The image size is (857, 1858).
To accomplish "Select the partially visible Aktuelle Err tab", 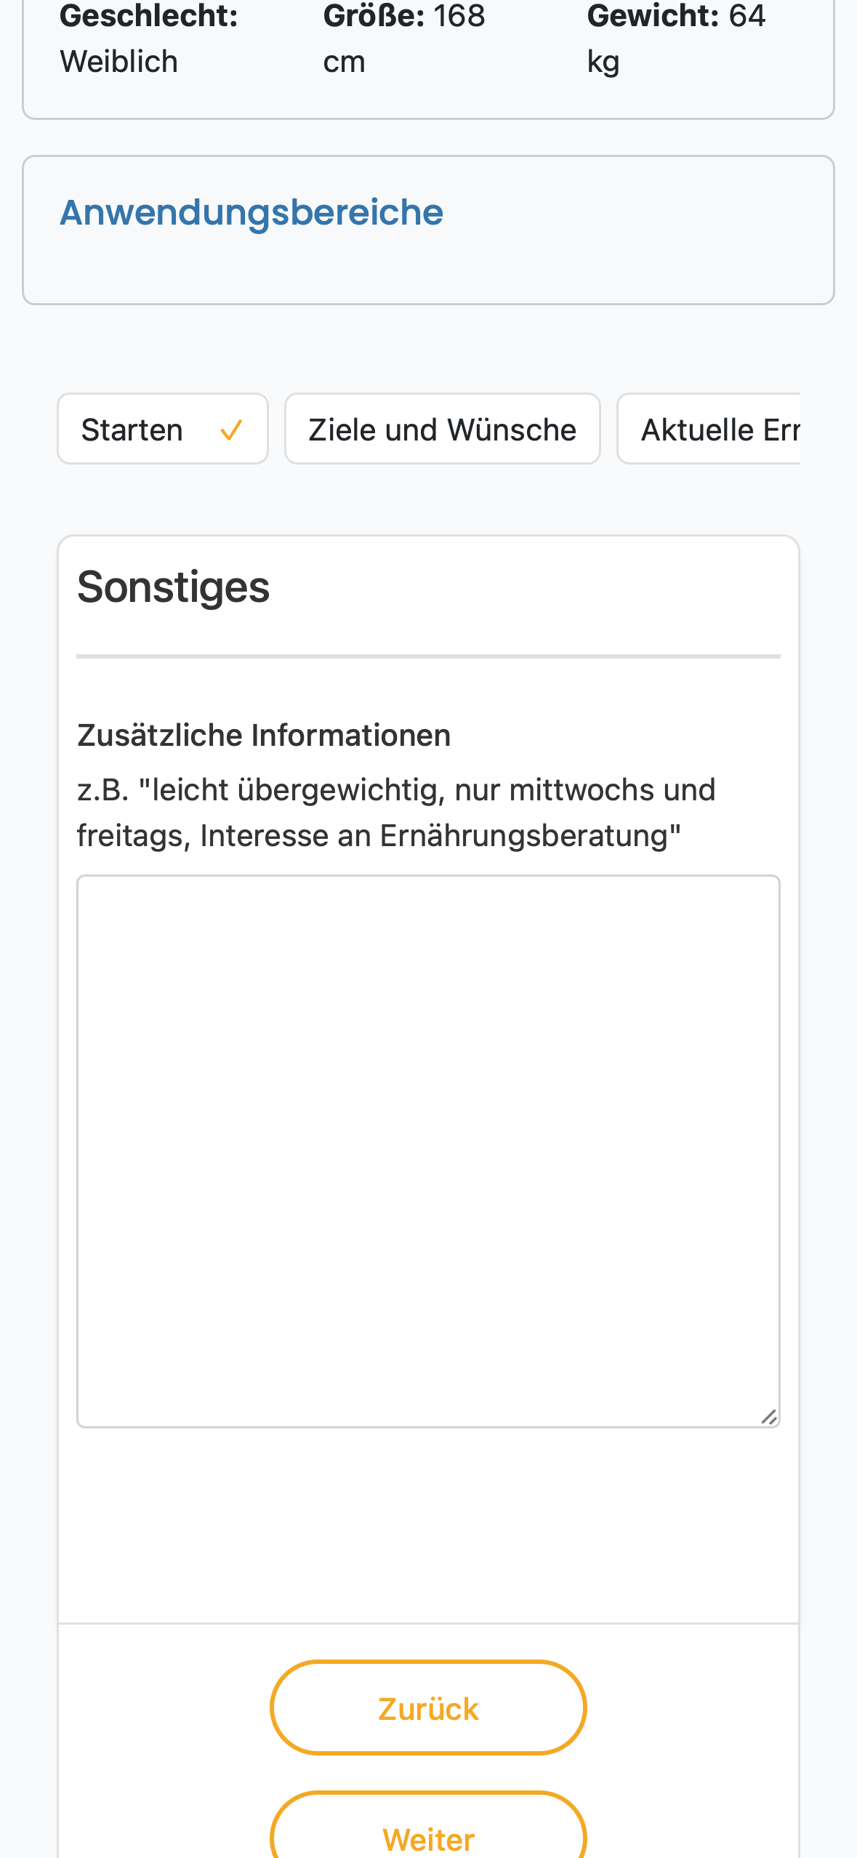I will click(709, 429).
